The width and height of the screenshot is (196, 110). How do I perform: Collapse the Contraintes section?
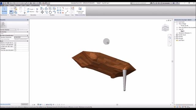point(28,32)
